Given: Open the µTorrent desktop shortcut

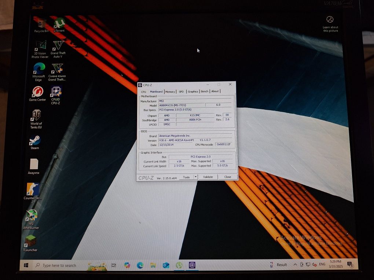Looking at the screenshot, I should click(59, 25).
